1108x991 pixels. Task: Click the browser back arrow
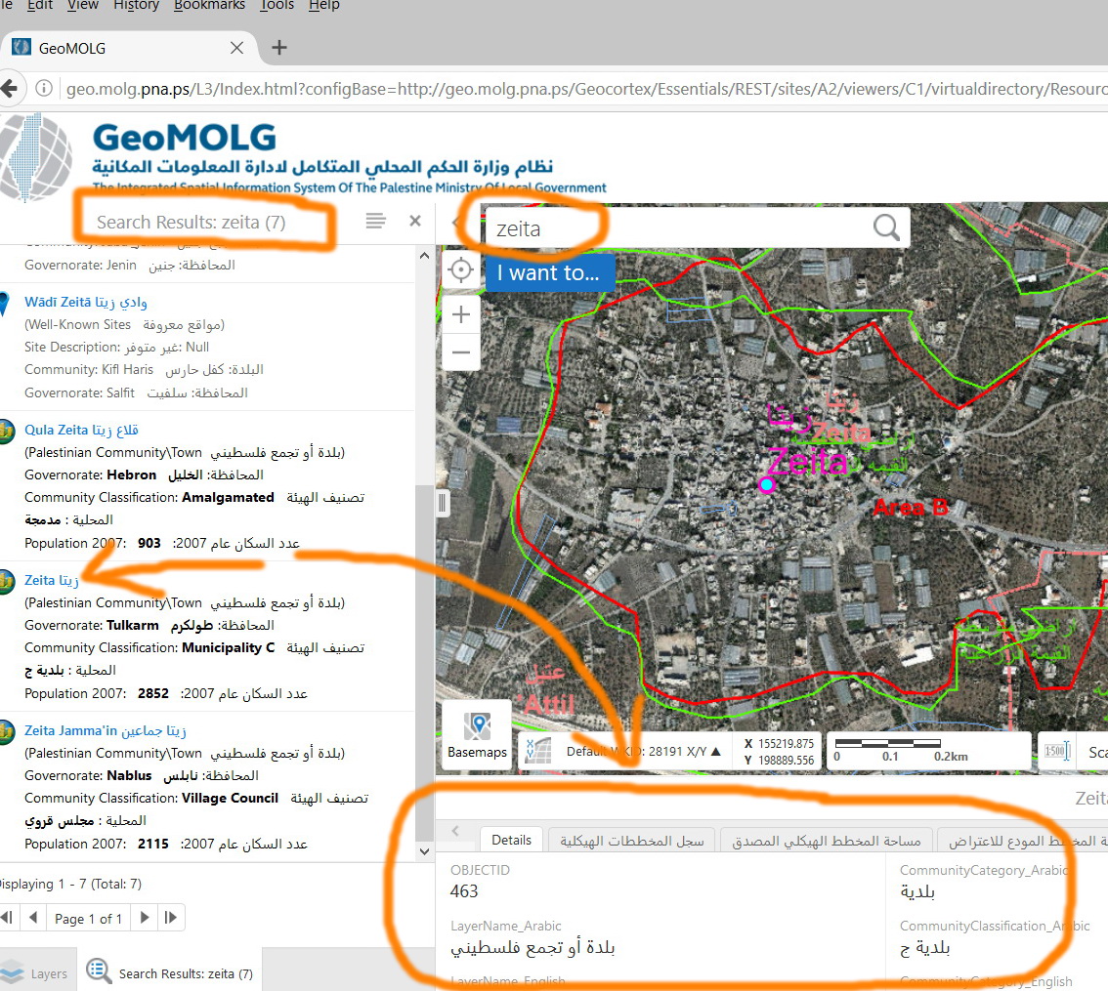(9, 89)
